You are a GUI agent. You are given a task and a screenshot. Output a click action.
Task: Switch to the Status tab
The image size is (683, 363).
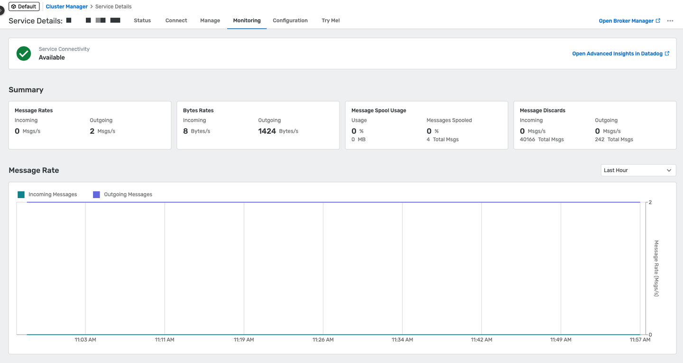[142, 20]
